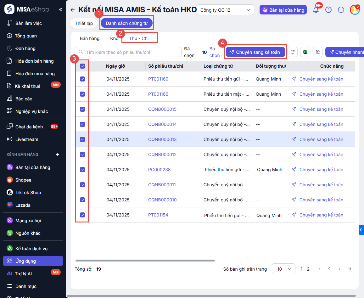364x298 pixels.
Task: Click the notification bell icon
Action: point(316,10)
